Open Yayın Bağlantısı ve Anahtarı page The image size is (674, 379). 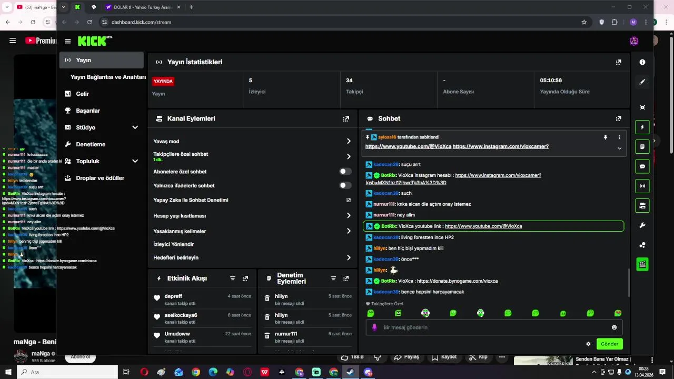108,77
